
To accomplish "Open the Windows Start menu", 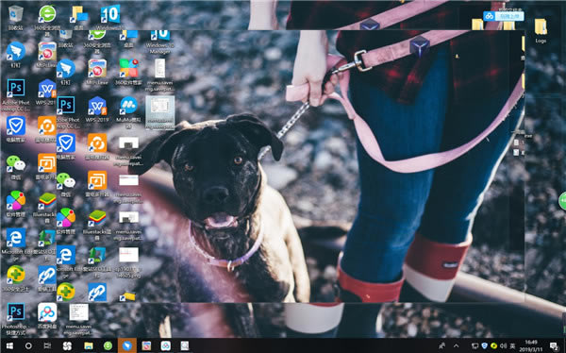I will pos(9,345).
